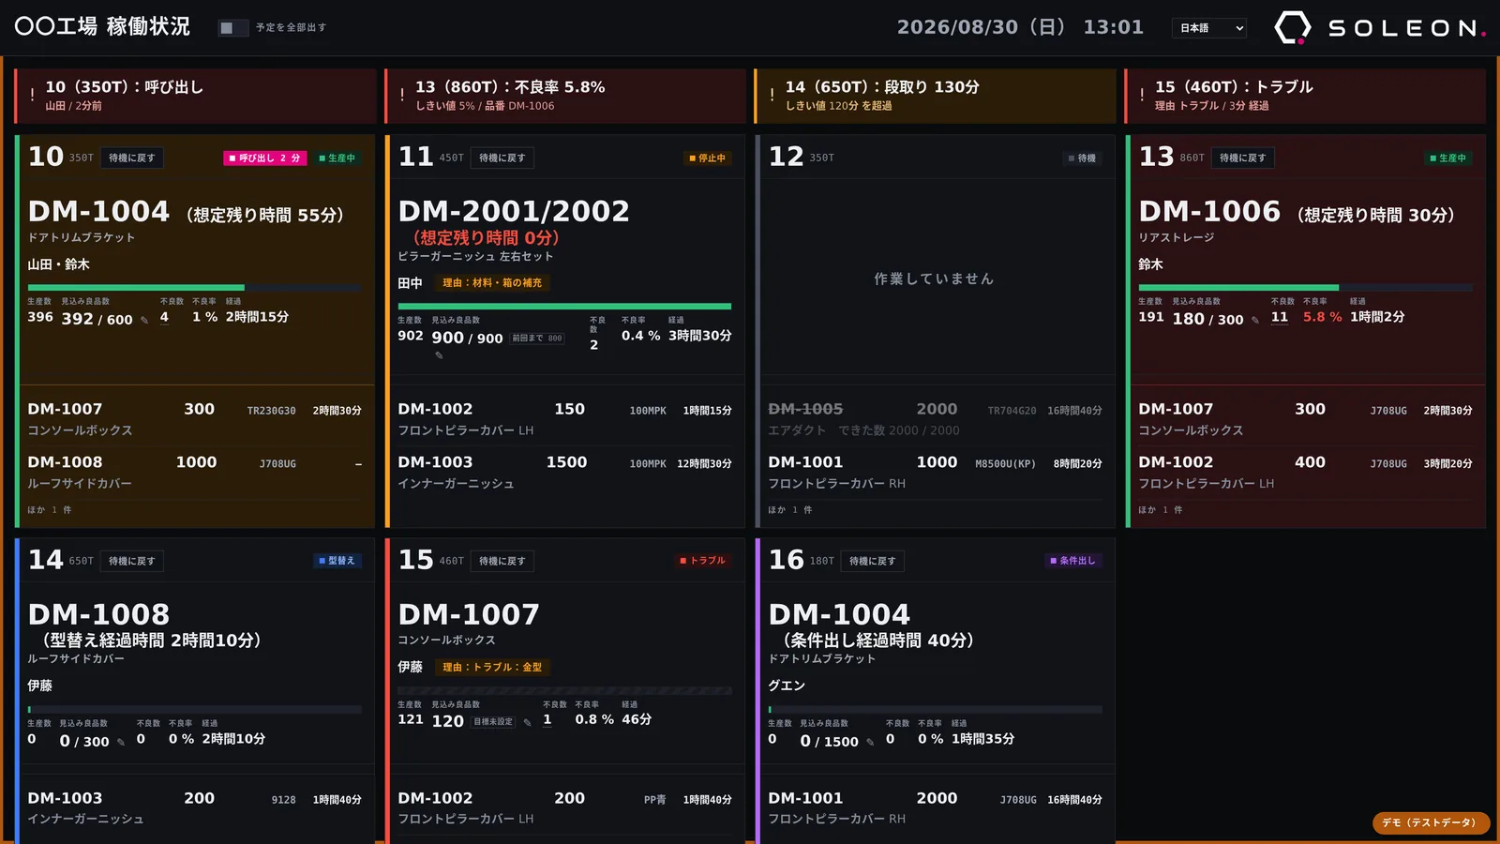Edit good count pencil on machine 16
Viewport: 1500px width, 844px height.
tap(870, 743)
